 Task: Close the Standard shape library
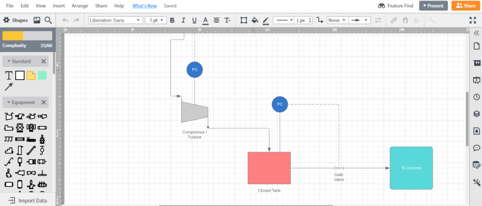coord(43,61)
